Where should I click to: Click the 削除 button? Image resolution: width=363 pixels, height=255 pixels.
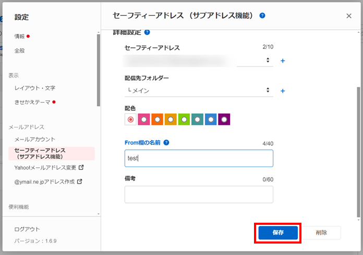click(321, 233)
